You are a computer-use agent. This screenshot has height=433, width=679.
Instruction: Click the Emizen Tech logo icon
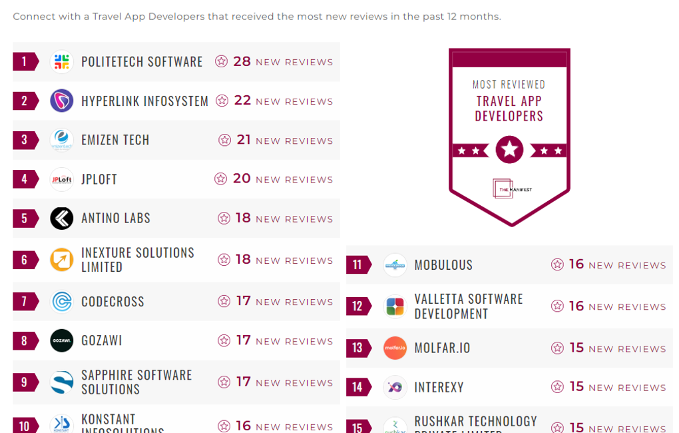click(x=62, y=140)
